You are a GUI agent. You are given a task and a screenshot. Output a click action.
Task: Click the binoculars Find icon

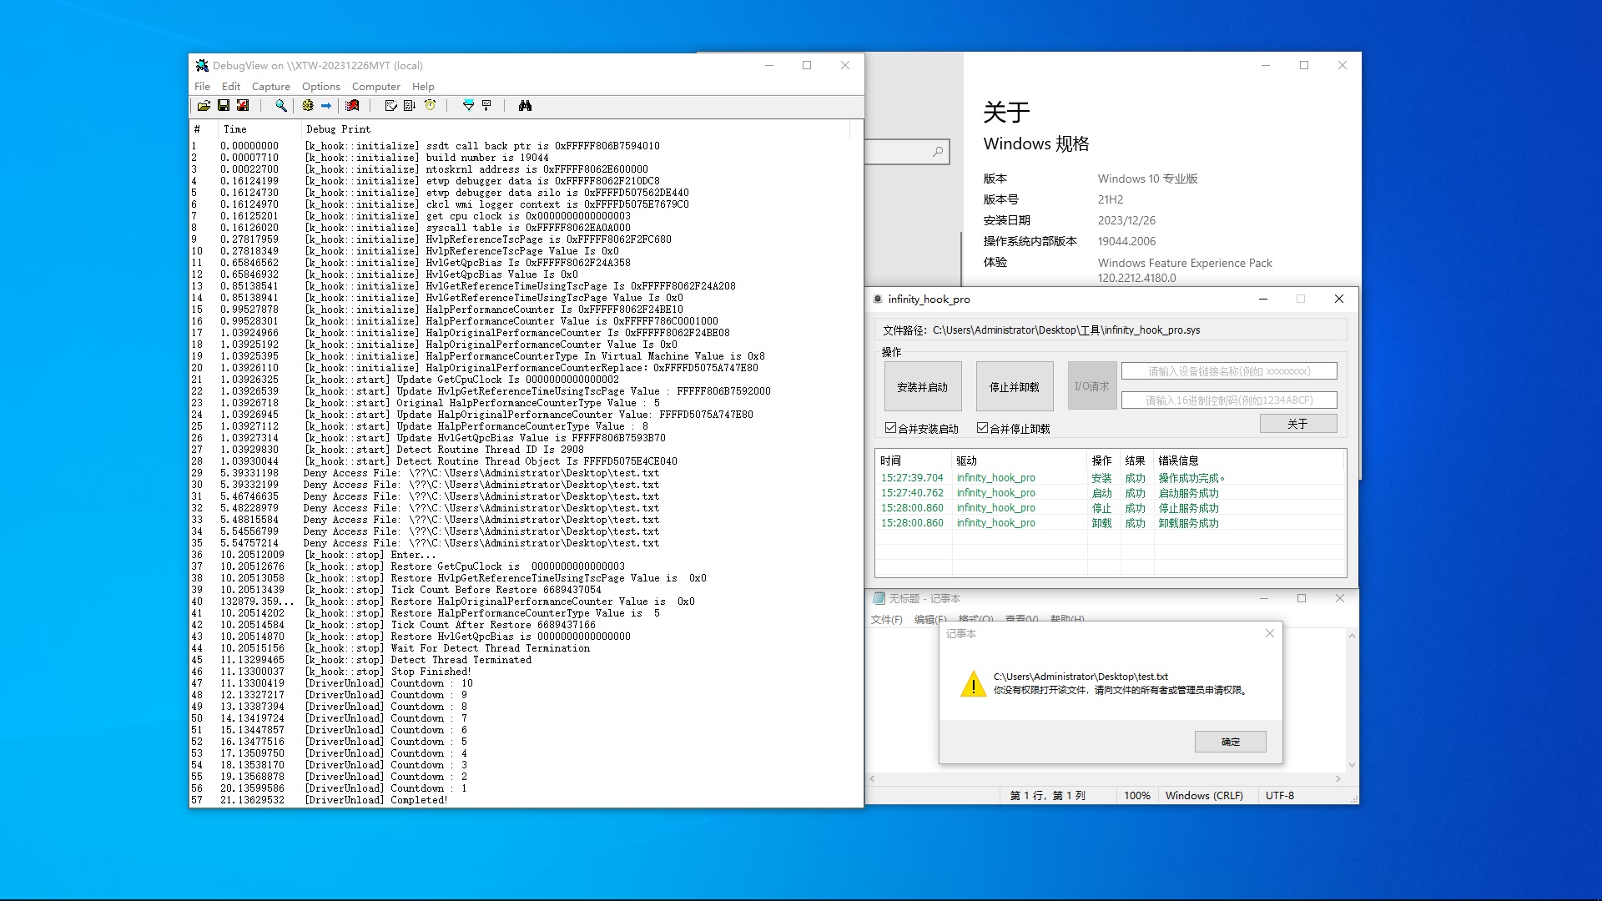click(x=525, y=106)
